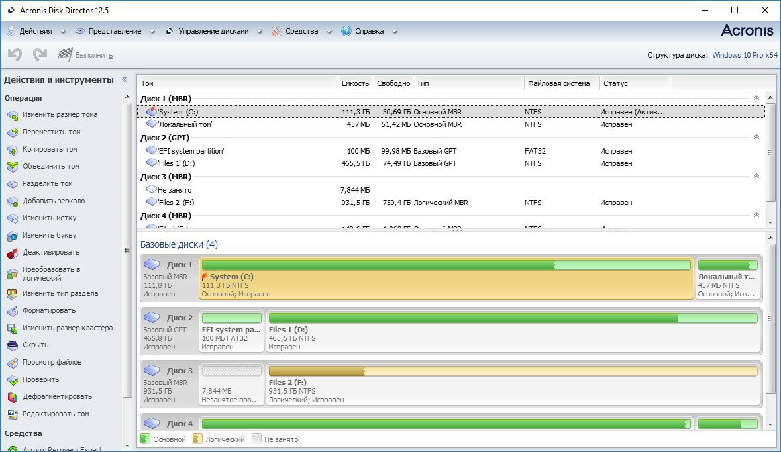
Task: Click the Основной green legend swatch
Action: point(146,439)
